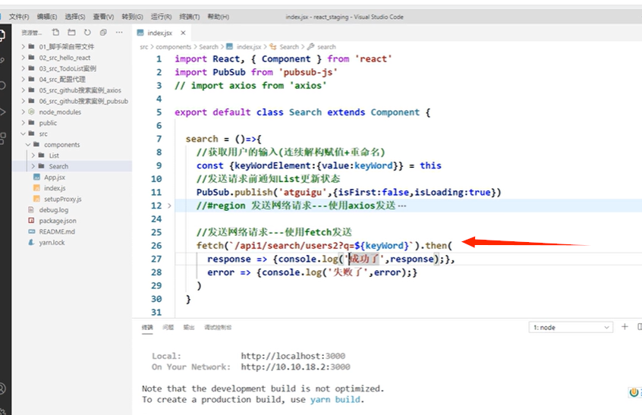Screen dimensions: 642x415
Task: Switch to the 输出 panel tab
Action: tap(188, 328)
